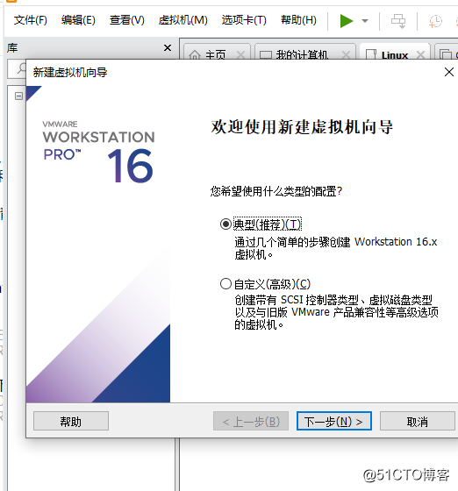Viewport: 458px width, 491px height.
Task: Click the 取消 button
Action: [x=418, y=421]
